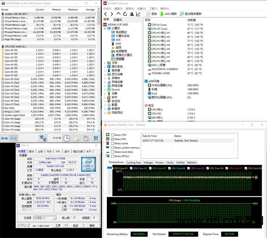Open the CPU-Z 内存 tab

click(49, 151)
